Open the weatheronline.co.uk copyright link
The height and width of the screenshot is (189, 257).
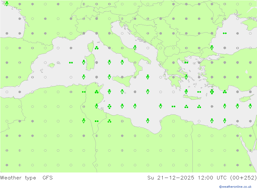click(235, 186)
